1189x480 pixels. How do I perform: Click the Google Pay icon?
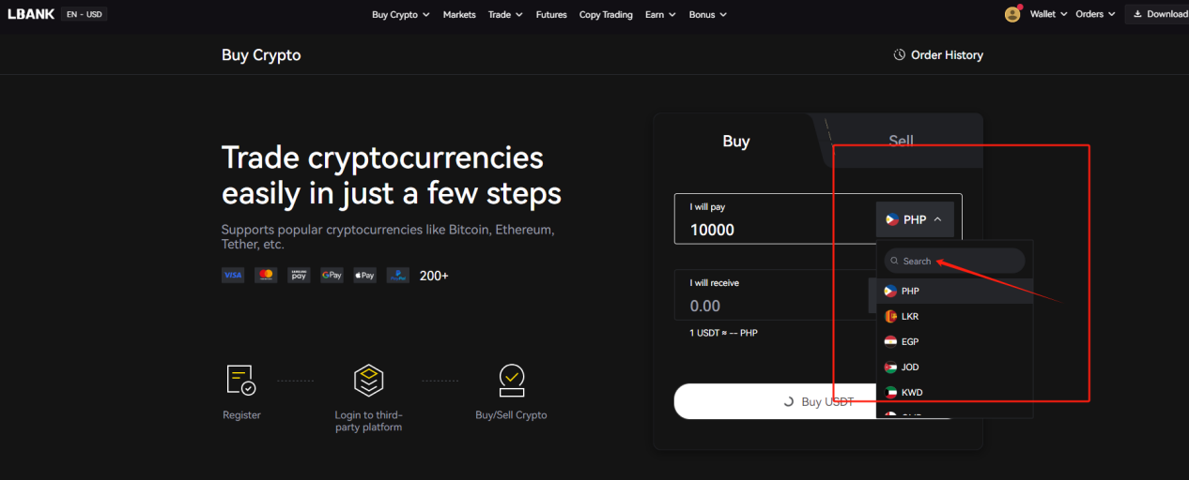332,275
